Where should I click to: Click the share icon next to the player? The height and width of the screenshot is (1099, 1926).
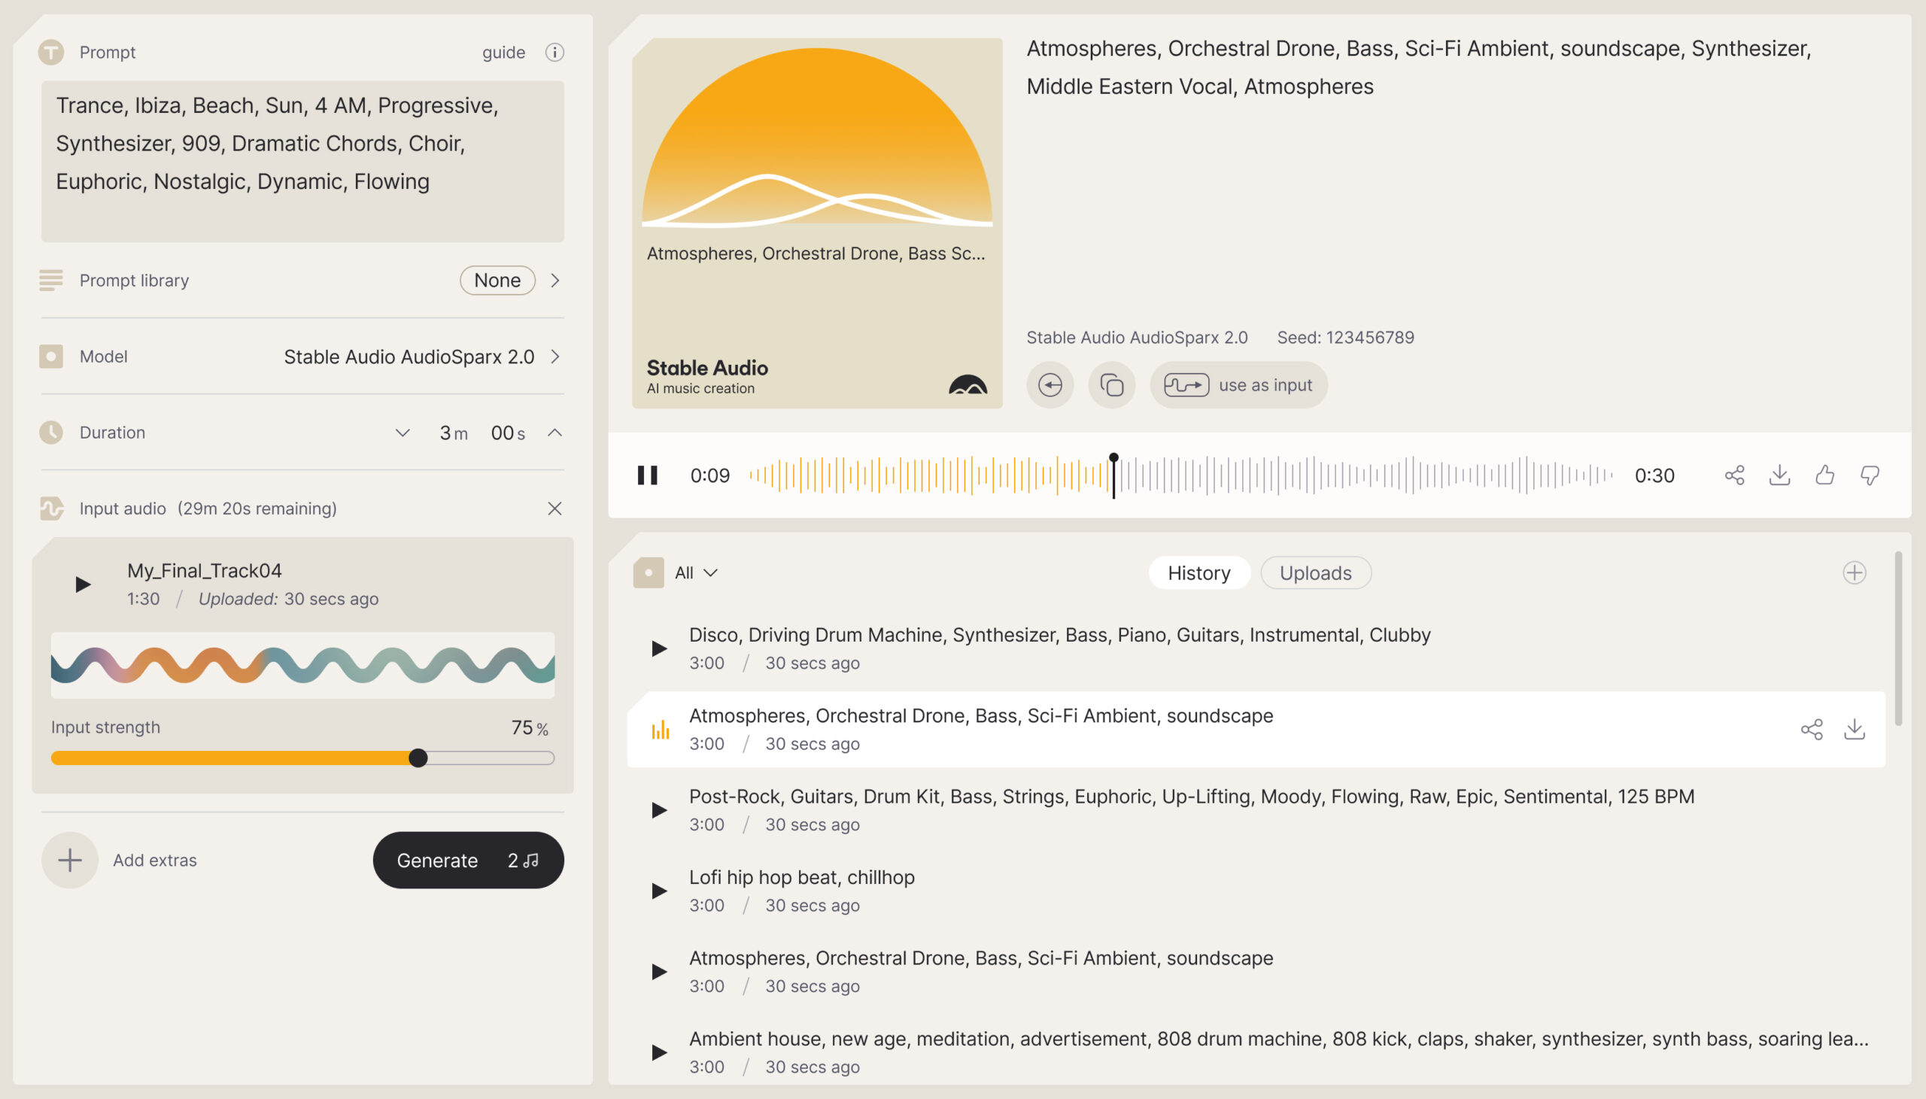[1733, 475]
